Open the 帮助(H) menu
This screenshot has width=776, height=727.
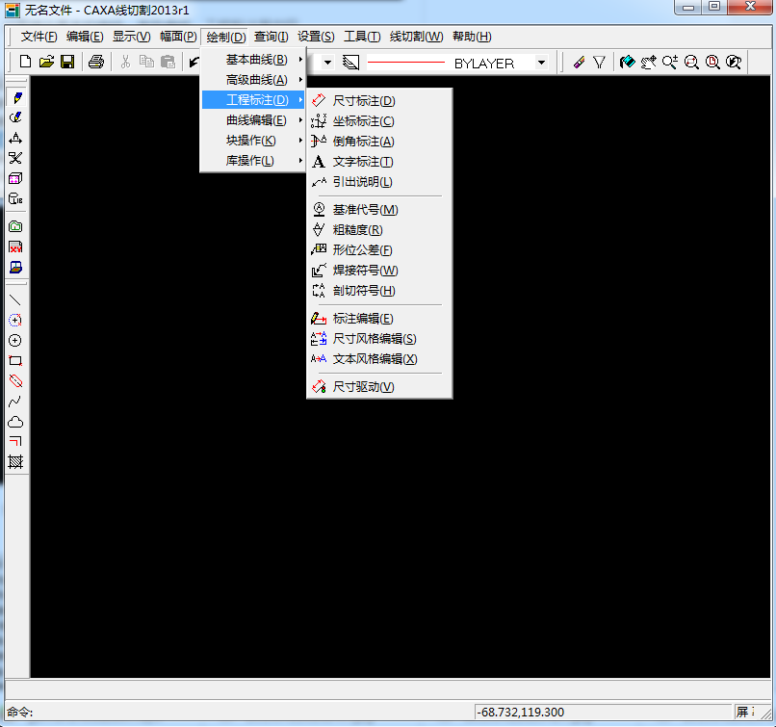click(x=472, y=37)
